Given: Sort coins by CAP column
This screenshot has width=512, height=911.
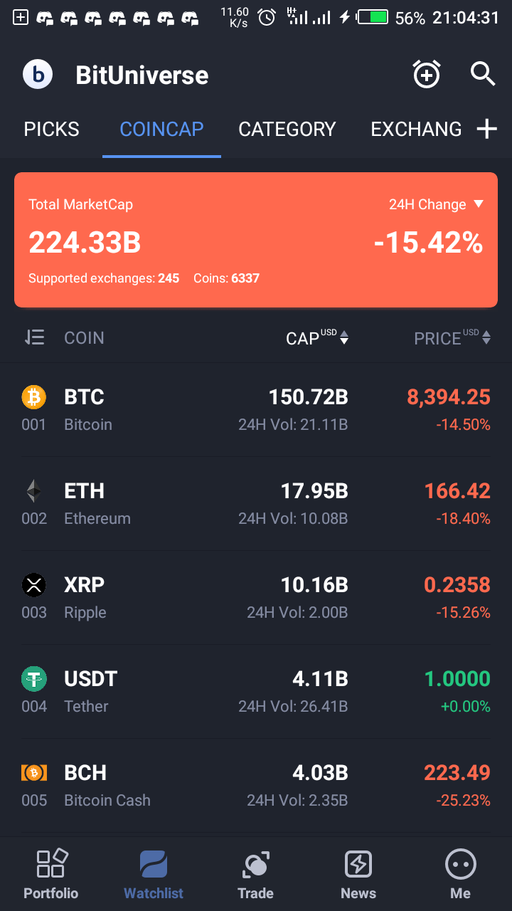Looking at the screenshot, I should pyautogui.click(x=317, y=338).
